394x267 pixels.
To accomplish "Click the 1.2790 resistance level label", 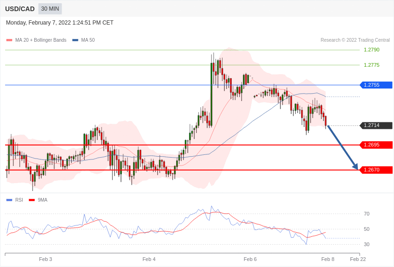I will [x=372, y=50].
